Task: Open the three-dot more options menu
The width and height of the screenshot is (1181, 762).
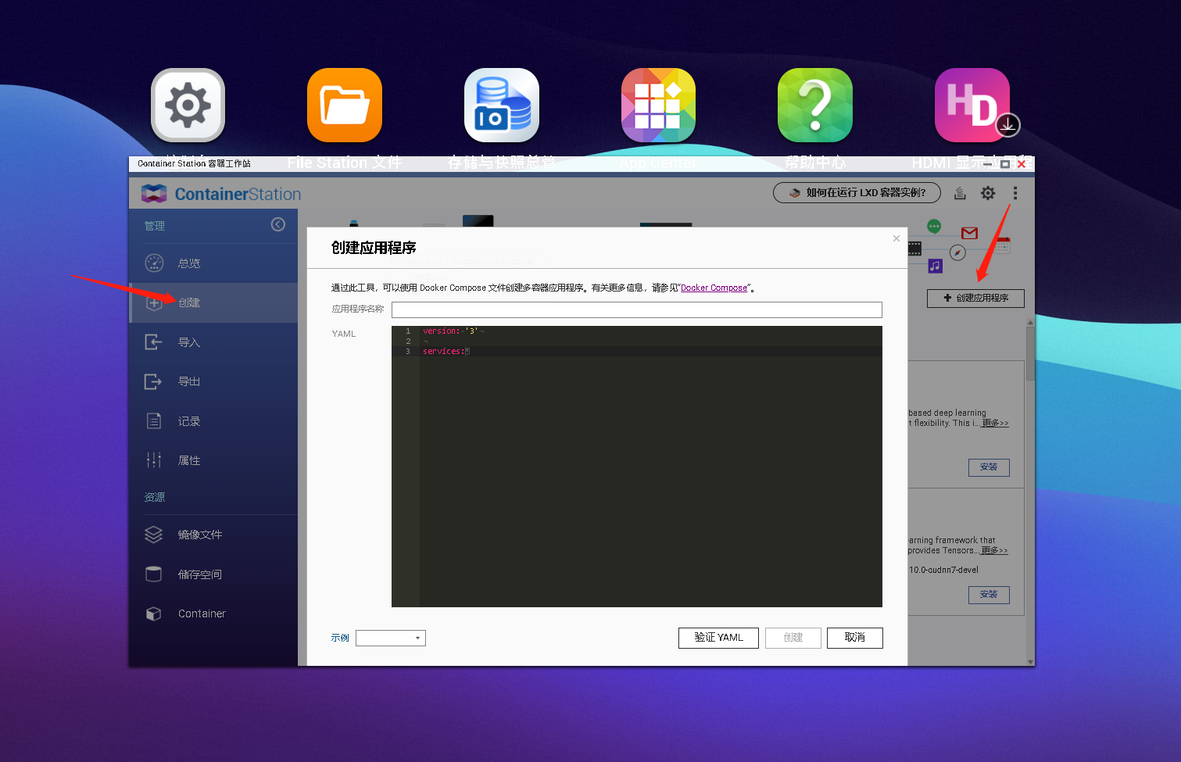Action: click(x=1015, y=193)
